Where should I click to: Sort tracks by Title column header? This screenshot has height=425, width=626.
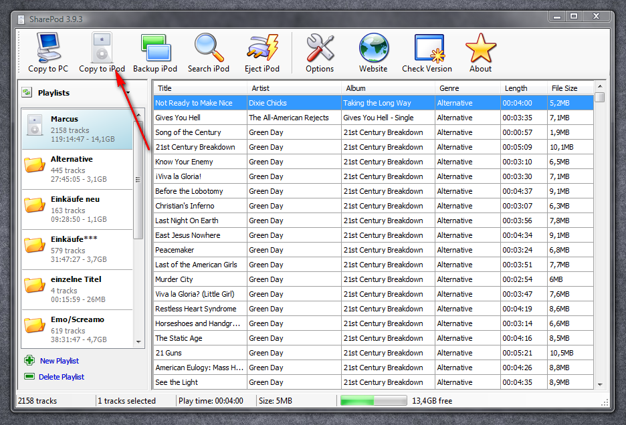pos(200,88)
